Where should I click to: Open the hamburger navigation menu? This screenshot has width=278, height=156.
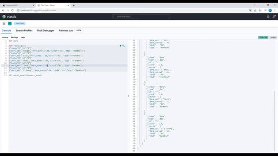point(4,23)
